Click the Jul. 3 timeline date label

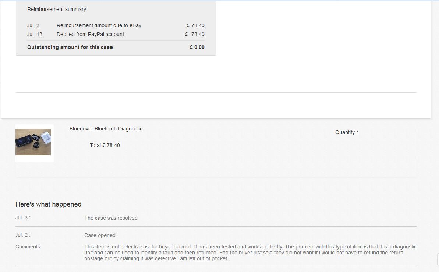23,218
